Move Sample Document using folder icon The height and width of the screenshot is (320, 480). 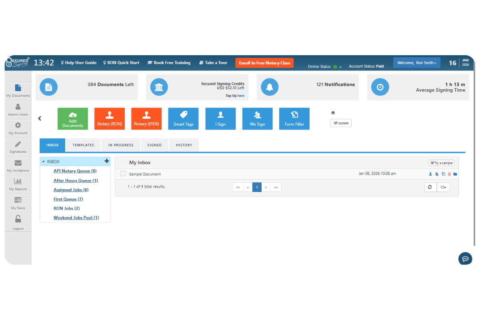point(455,174)
